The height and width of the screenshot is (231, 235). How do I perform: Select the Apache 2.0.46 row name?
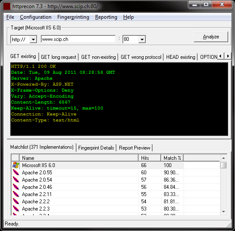pyautogui.click(x=37, y=187)
